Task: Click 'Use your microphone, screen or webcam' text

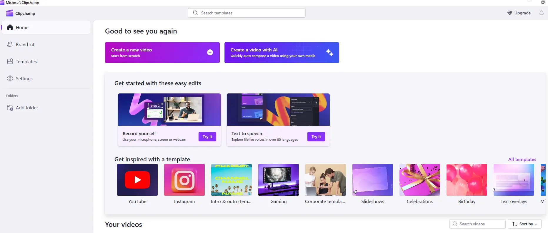Action: pyautogui.click(x=154, y=140)
